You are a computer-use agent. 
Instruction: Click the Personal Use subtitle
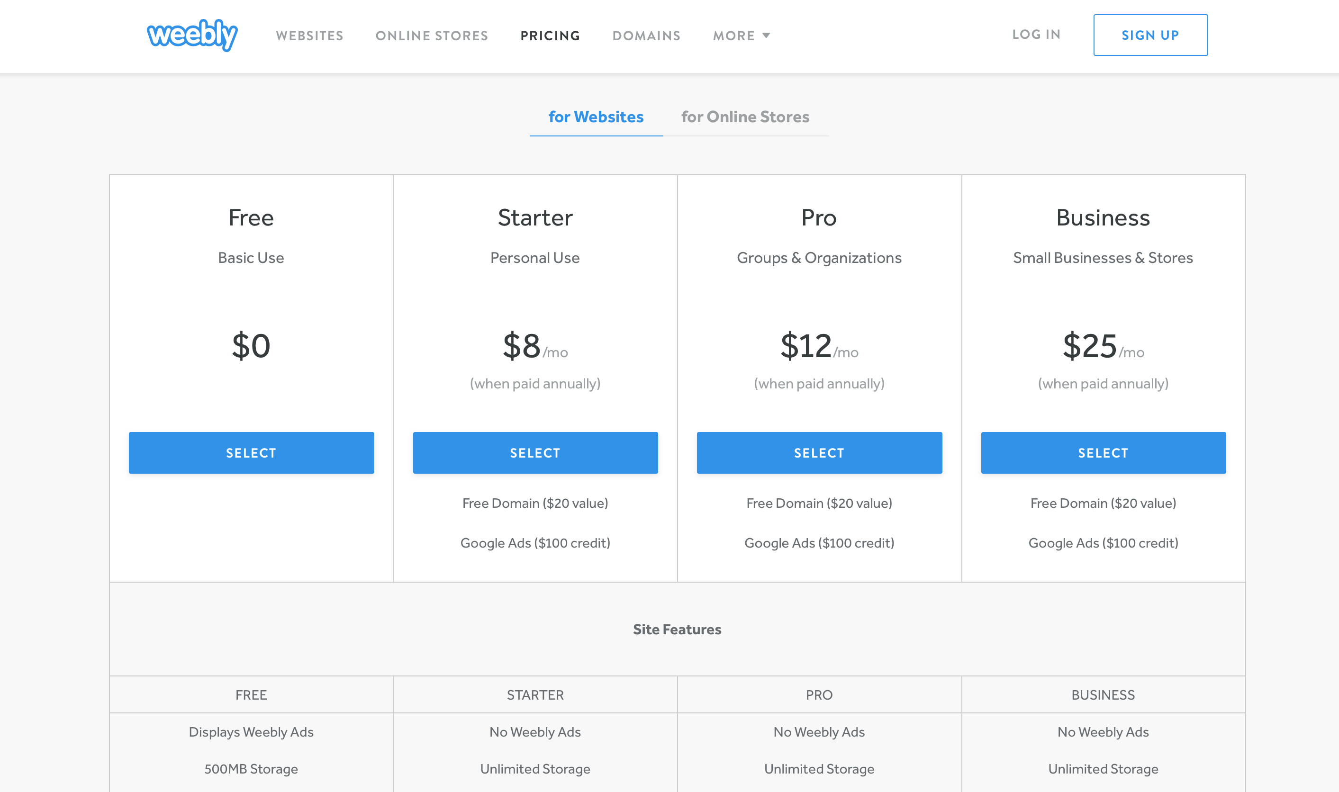pyautogui.click(x=535, y=258)
